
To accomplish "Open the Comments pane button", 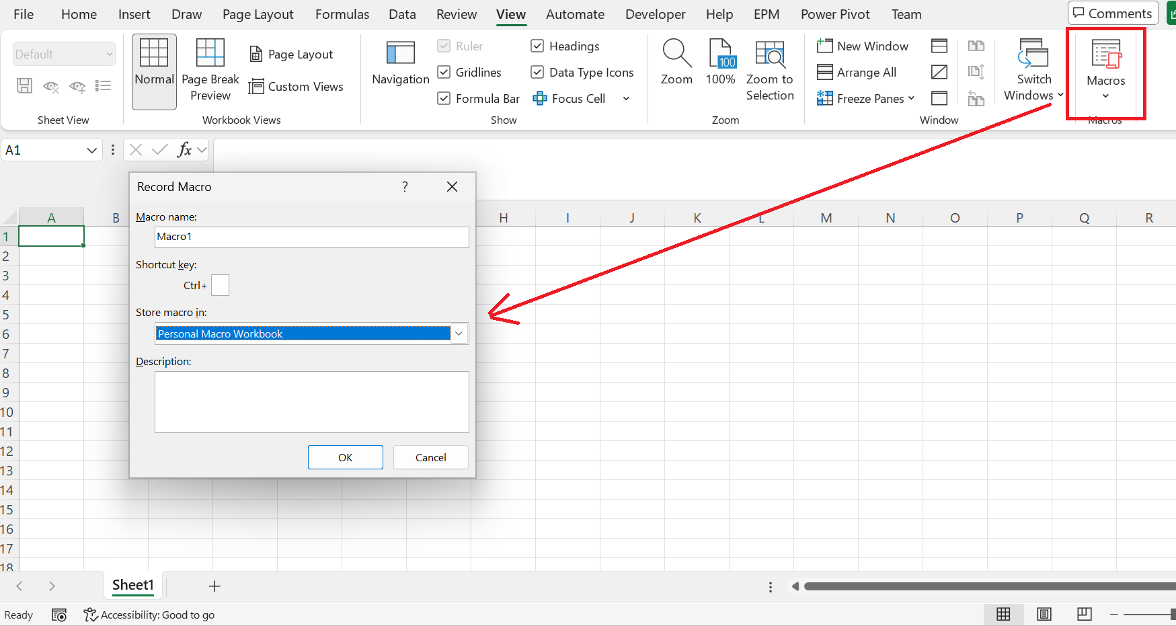I will [1112, 13].
